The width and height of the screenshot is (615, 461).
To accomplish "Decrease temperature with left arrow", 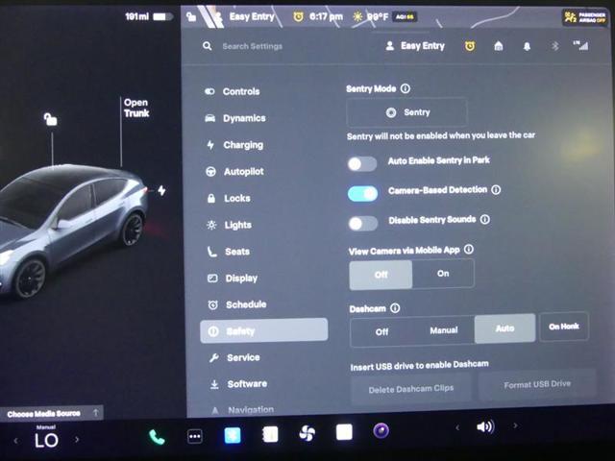I will click(x=15, y=441).
